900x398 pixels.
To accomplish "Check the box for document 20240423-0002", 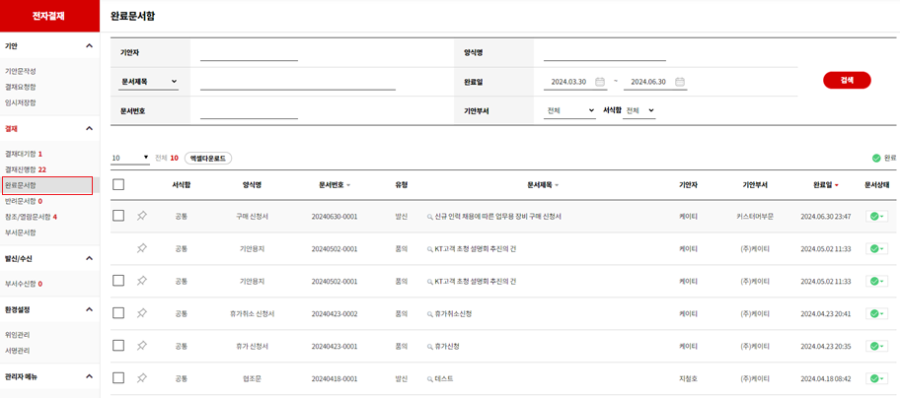I will click(x=118, y=312).
